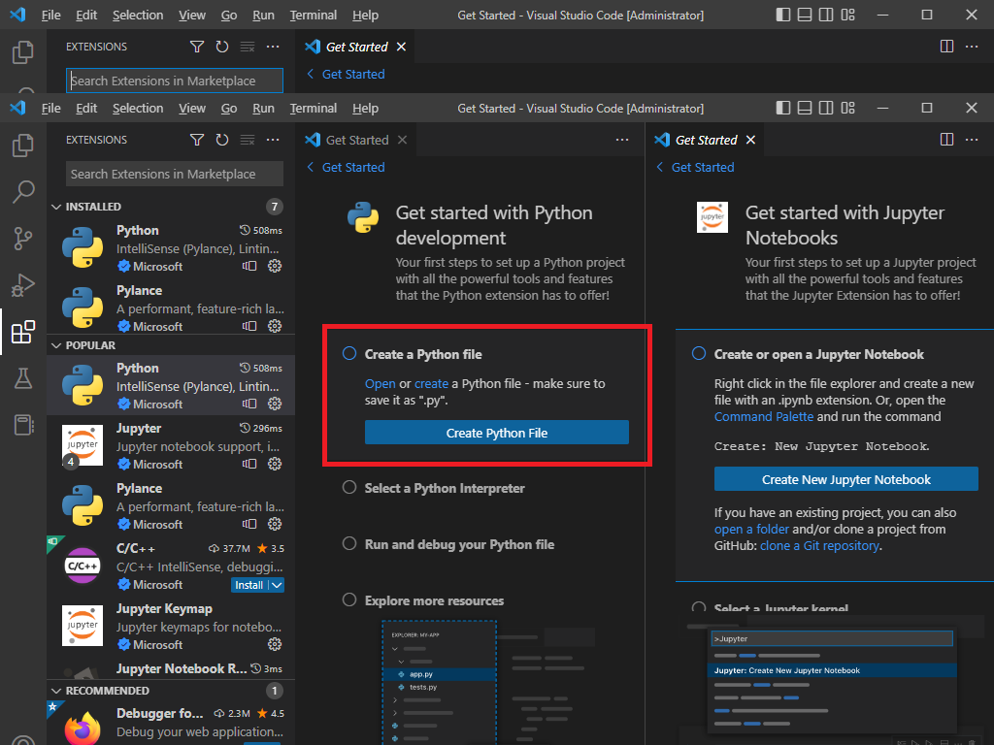Viewport: 994px width, 745px height.
Task: Close the right Get Started tab
Action: tap(750, 140)
